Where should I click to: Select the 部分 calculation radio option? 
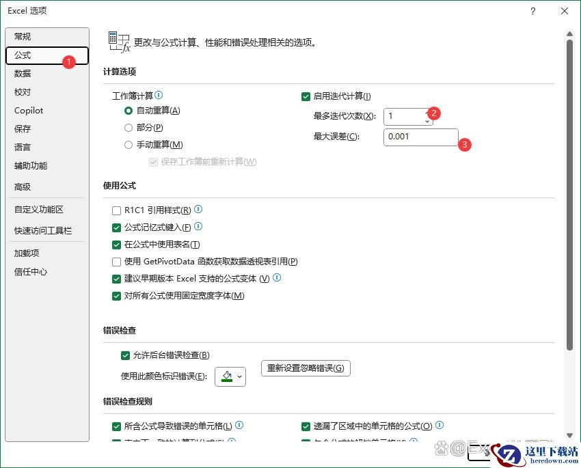(x=129, y=128)
